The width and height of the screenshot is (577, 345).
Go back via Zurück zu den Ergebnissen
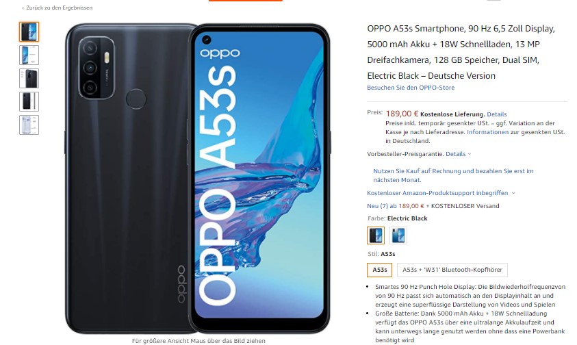[x=57, y=8]
